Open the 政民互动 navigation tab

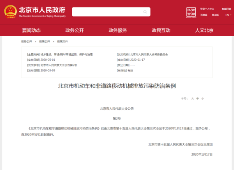coord(161,30)
